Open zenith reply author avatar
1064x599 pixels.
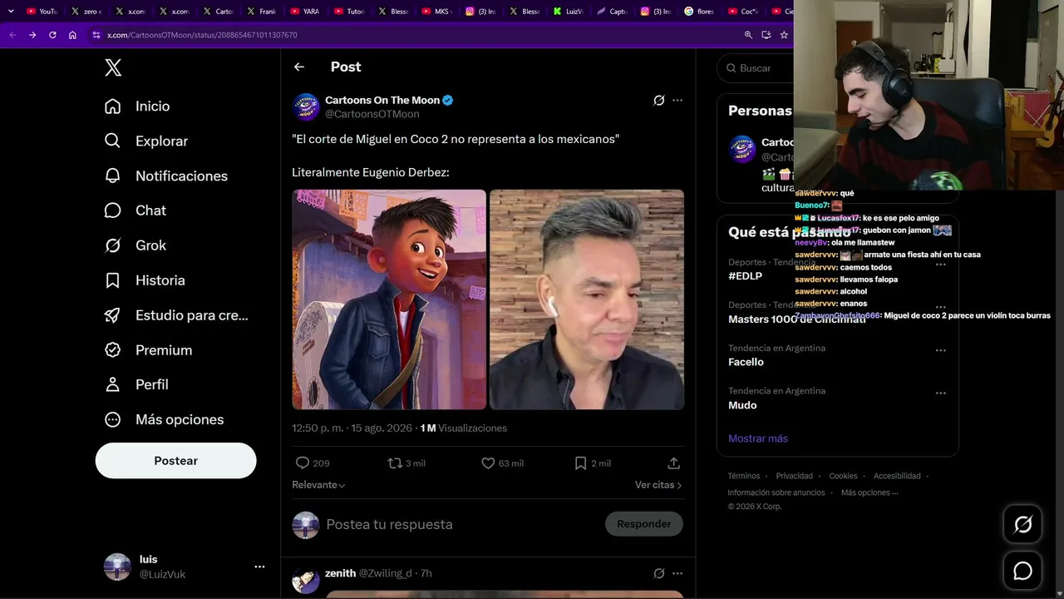[x=306, y=580]
